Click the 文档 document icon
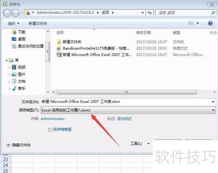The image size is (218, 173). [x=14, y=81]
